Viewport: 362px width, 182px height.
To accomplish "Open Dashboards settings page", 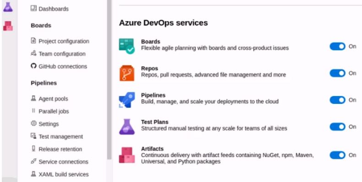I will 54,9.
